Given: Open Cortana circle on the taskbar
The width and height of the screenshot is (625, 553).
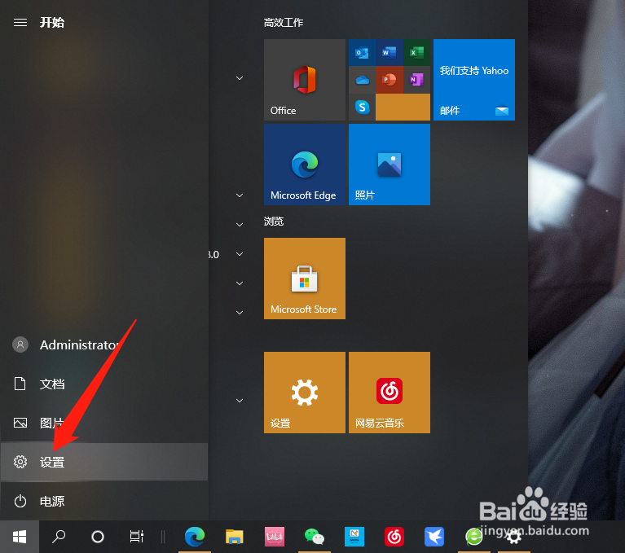Looking at the screenshot, I should (98, 537).
